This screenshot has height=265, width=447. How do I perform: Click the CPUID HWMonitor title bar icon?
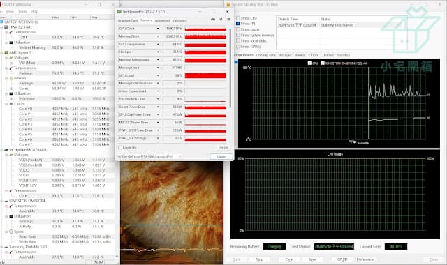1,5
